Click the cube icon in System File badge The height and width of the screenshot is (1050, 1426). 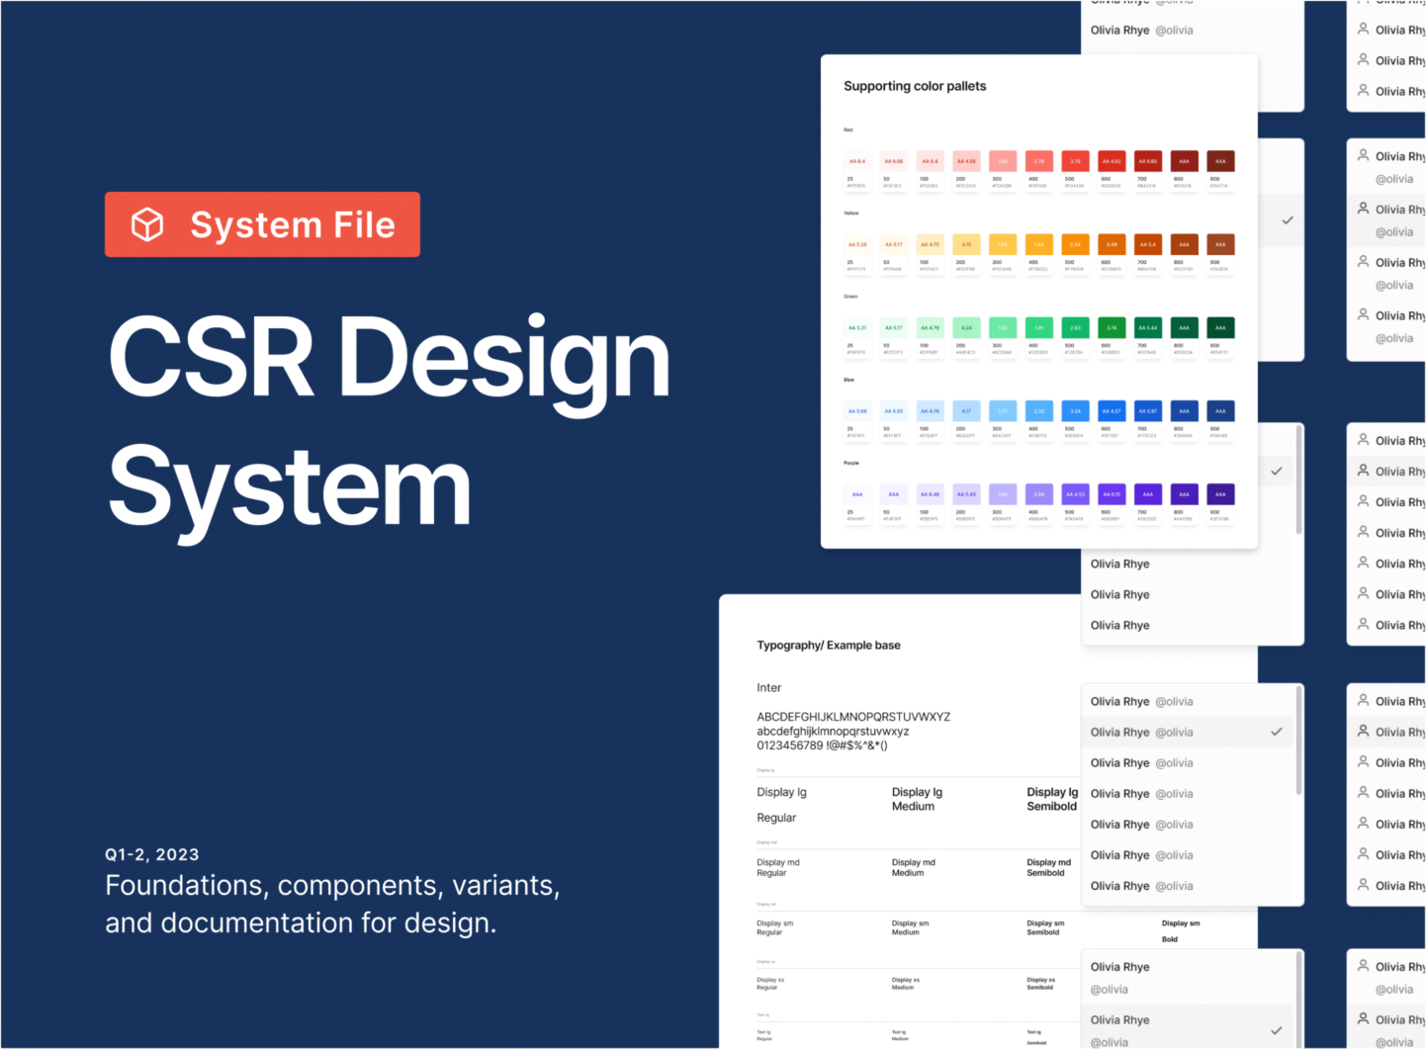pos(147,224)
